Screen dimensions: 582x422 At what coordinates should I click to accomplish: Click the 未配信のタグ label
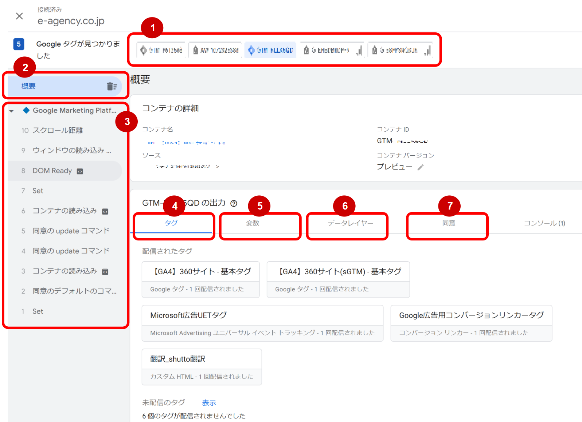coord(164,403)
